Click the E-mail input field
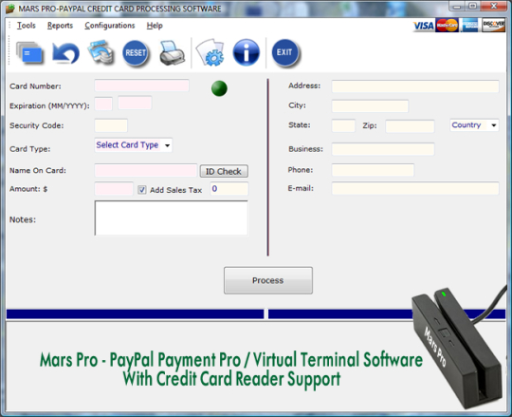Viewport: 512px width, 417px height. pyautogui.click(x=415, y=188)
